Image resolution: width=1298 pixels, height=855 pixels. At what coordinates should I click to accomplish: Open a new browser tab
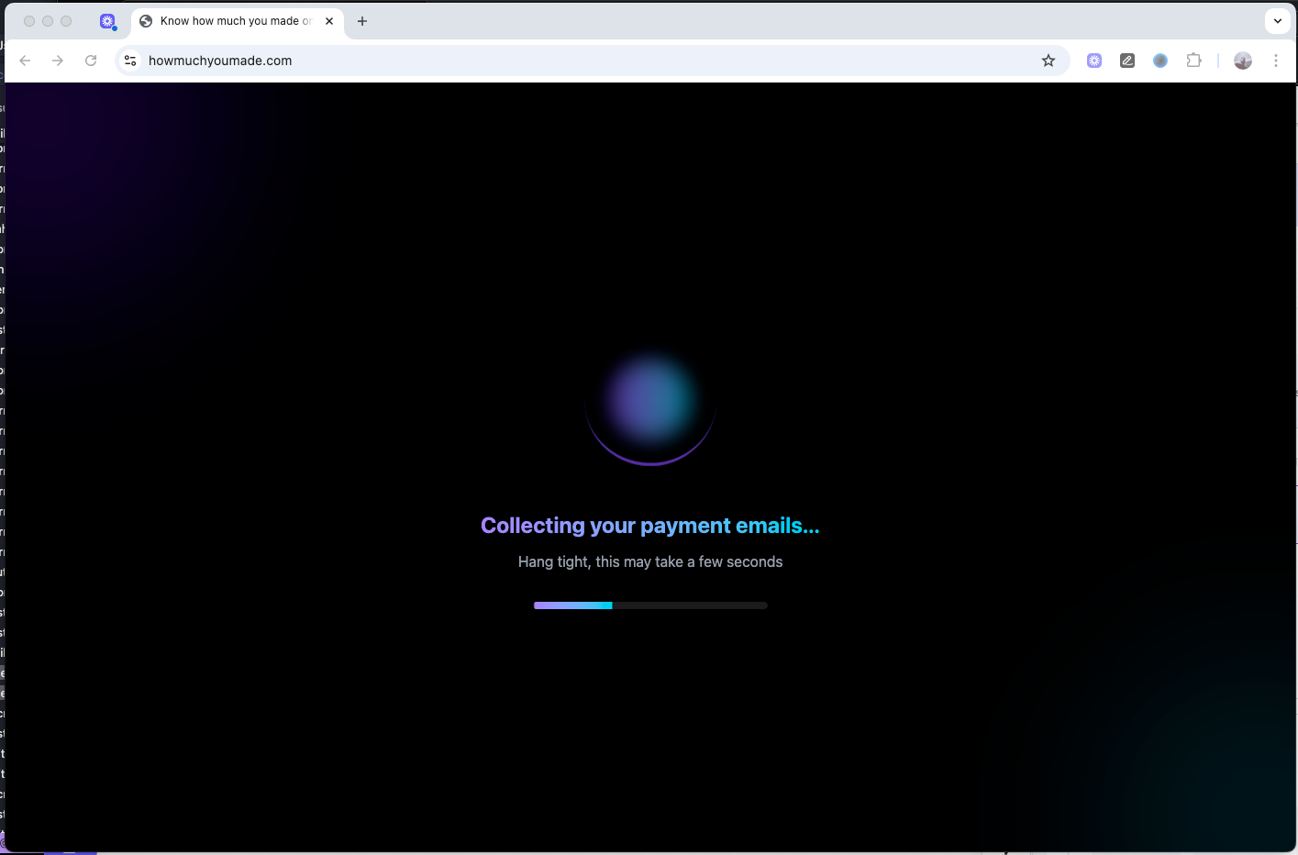point(362,21)
